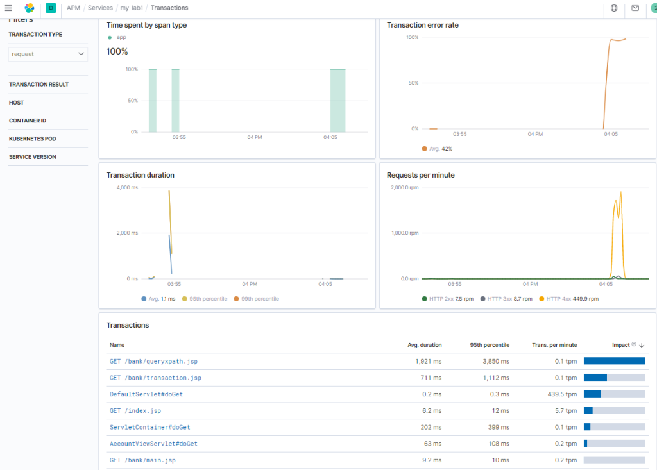Viewport: 657px width, 470px height.
Task: Sort by the Avg. duration column header
Action: click(x=425, y=345)
